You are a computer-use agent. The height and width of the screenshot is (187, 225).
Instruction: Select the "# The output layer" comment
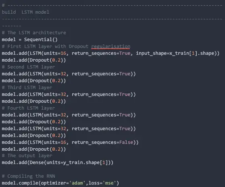tap(27, 156)
